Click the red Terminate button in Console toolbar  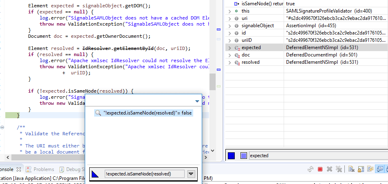pyautogui.click(x=320, y=169)
